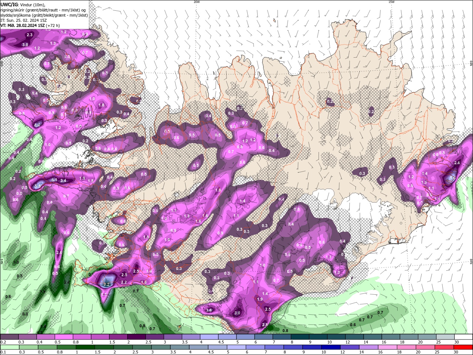Click the 'VT: Mið. 28.02.2024 15Z (+72 h)' line
Image resolution: width=473 pixels, height=355 pixels.
tap(30, 26)
